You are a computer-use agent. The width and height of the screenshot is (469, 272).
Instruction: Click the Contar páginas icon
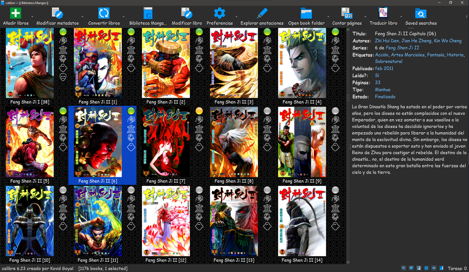(x=347, y=14)
